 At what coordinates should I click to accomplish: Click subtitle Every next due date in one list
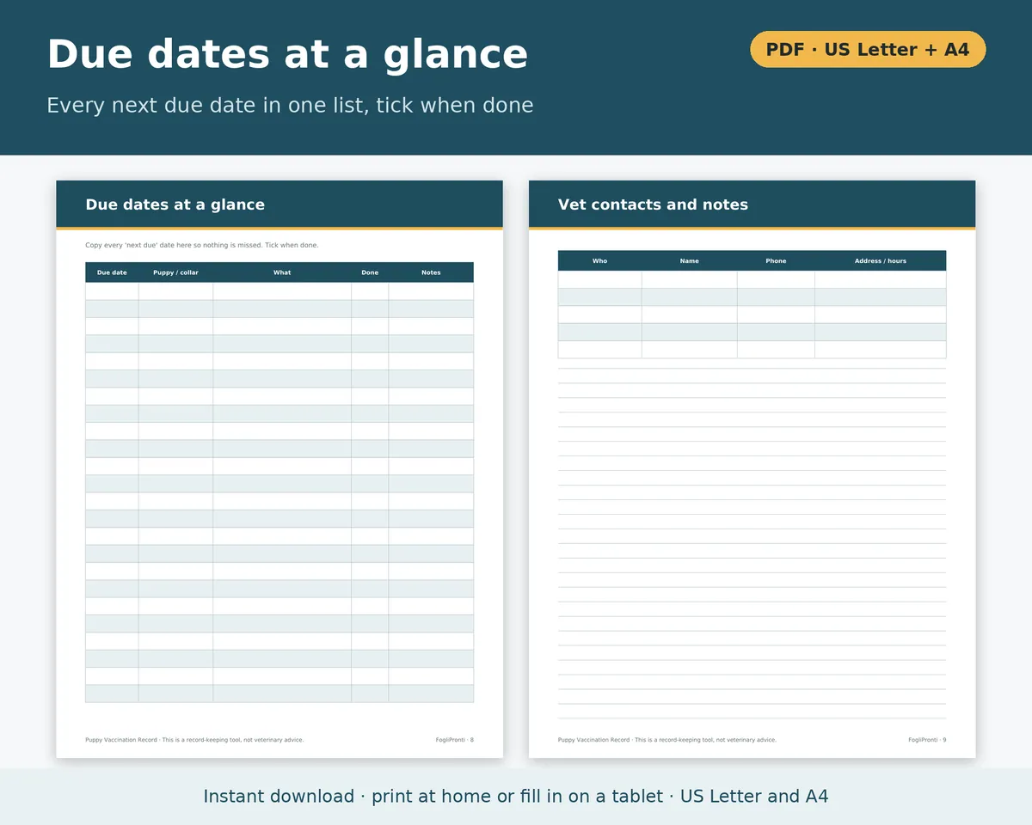pyautogui.click(x=290, y=106)
